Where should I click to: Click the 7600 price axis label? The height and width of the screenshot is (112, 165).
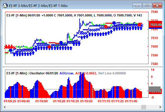(x=154, y=46)
